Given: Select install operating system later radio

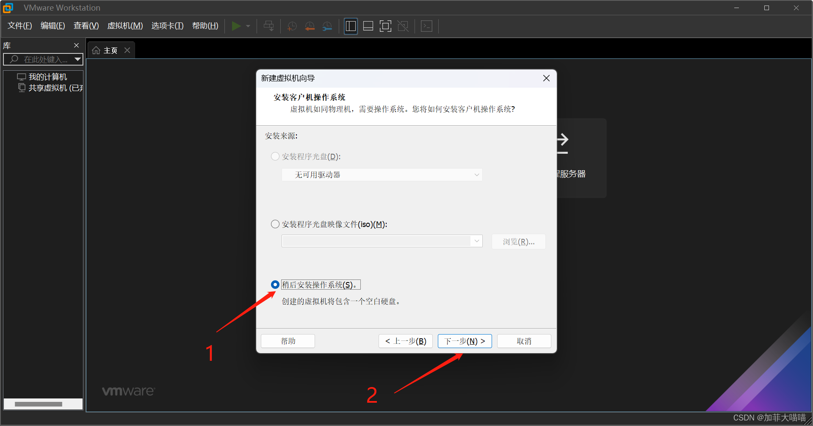Looking at the screenshot, I should (x=275, y=285).
